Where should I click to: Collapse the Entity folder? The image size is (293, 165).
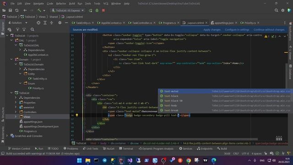click(20, 74)
